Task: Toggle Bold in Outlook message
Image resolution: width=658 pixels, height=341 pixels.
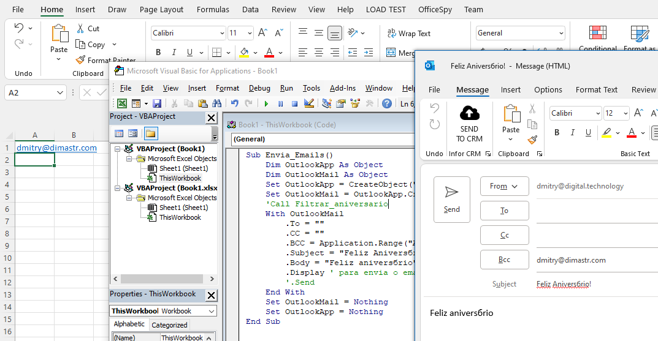Action: click(x=557, y=133)
